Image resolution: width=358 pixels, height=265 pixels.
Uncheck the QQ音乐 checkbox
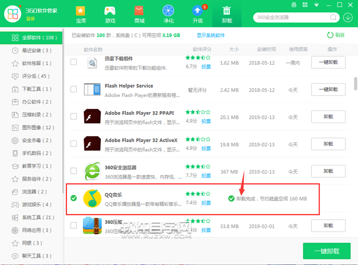(x=74, y=198)
